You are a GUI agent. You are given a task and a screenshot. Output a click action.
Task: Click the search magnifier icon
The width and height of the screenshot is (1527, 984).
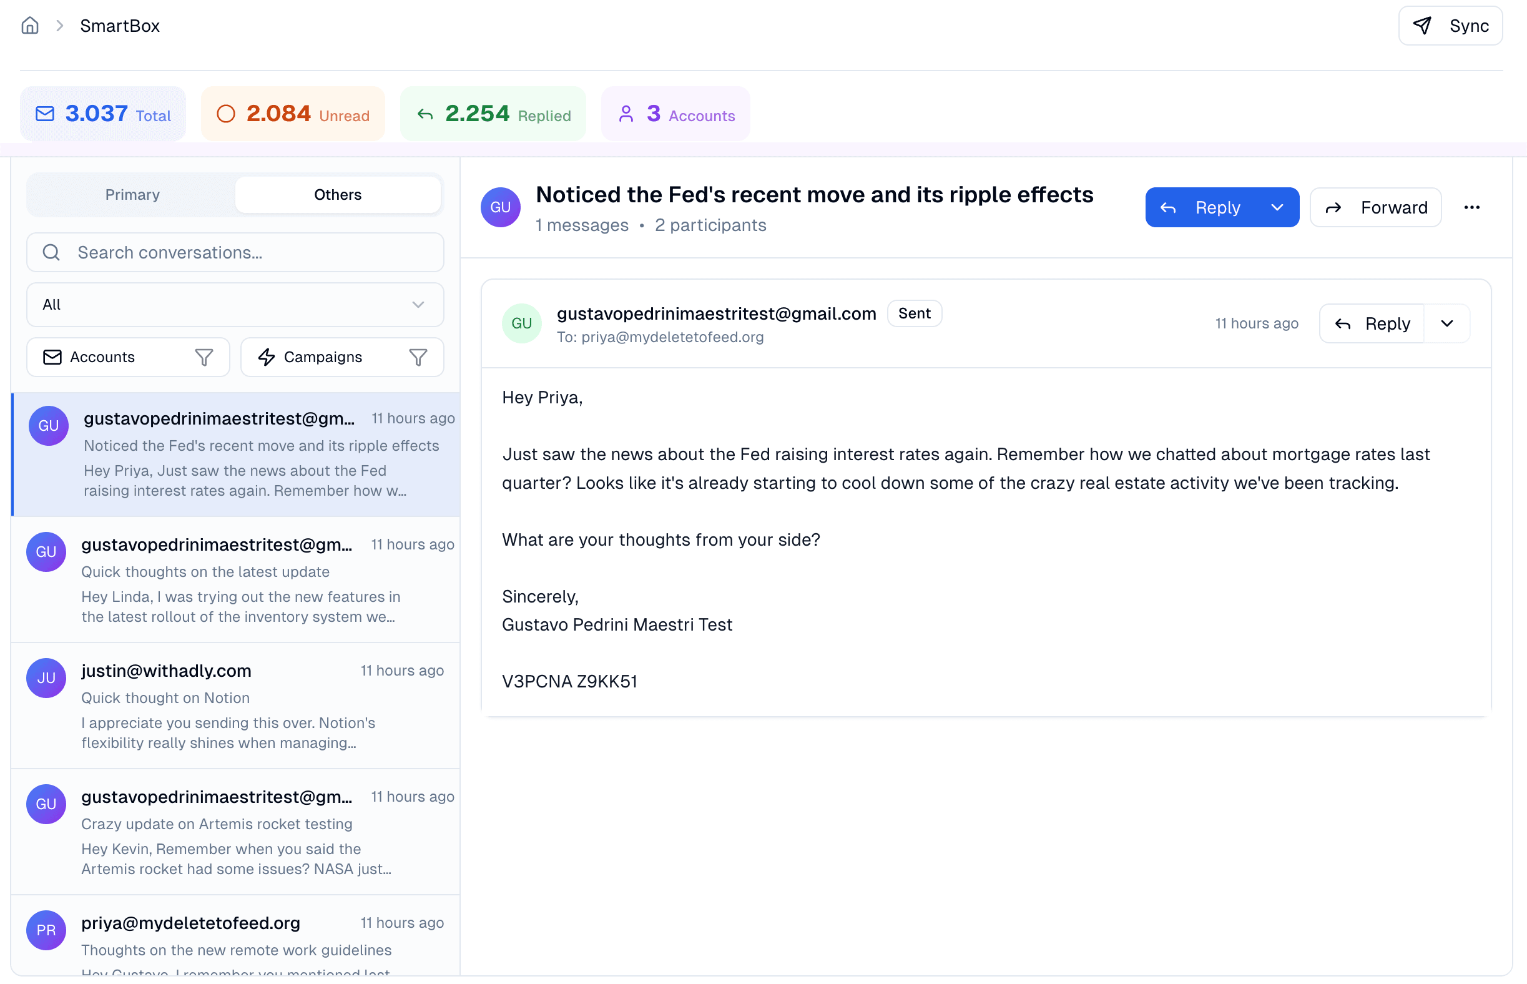pos(52,252)
